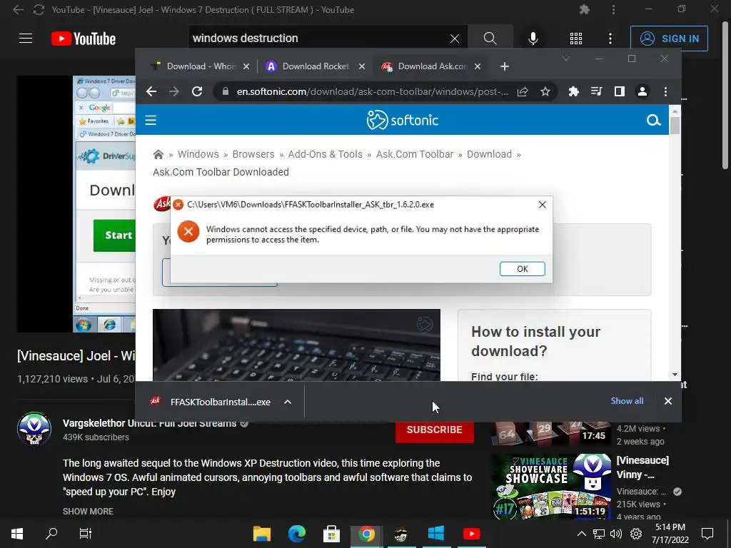The image size is (731, 548).
Task: Open Softonic hamburger menu
Action: point(151,120)
